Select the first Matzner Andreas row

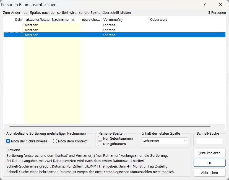(x=114, y=25)
